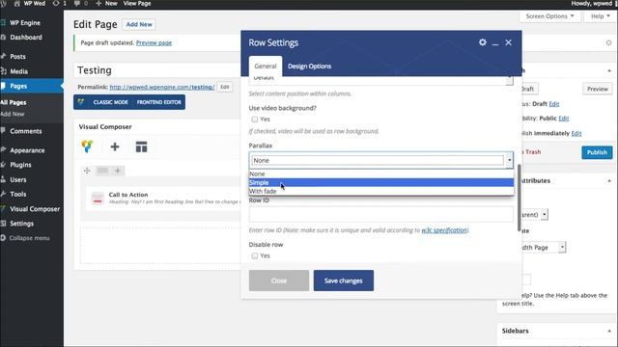Open All Pages submenu item
618x347 pixels.
click(14, 102)
